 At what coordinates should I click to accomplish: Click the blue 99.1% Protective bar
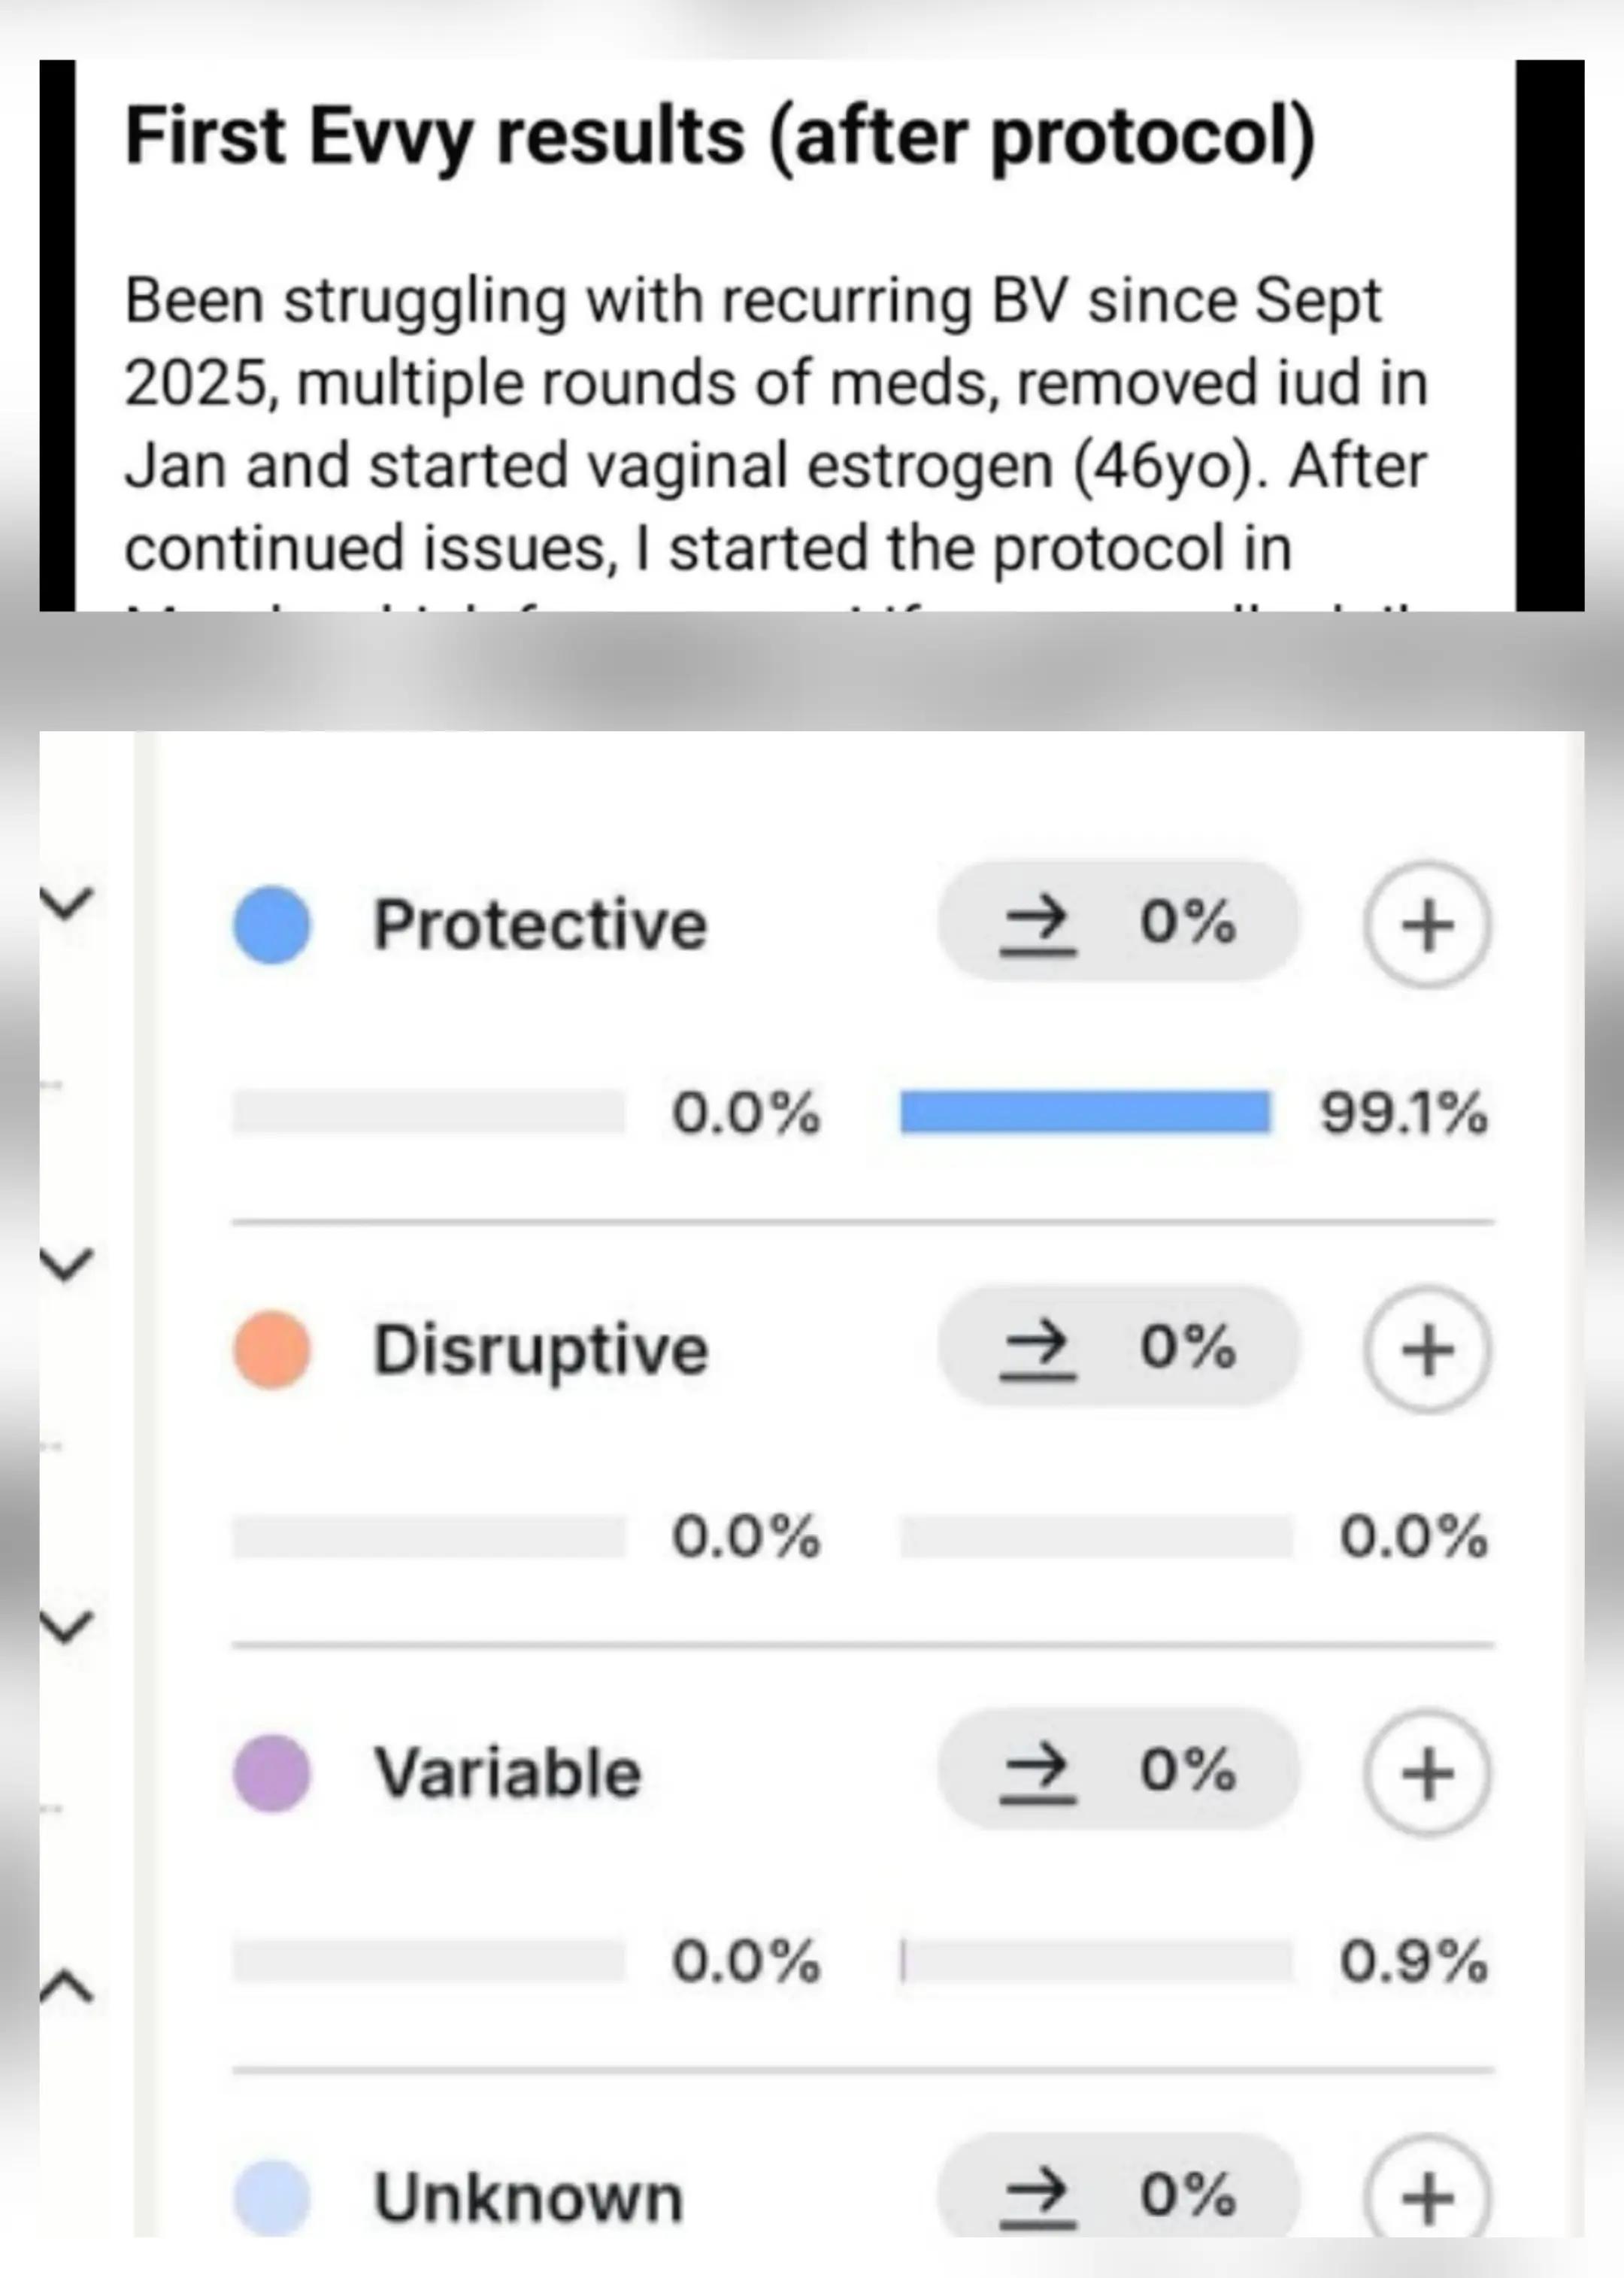pos(1085,1113)
